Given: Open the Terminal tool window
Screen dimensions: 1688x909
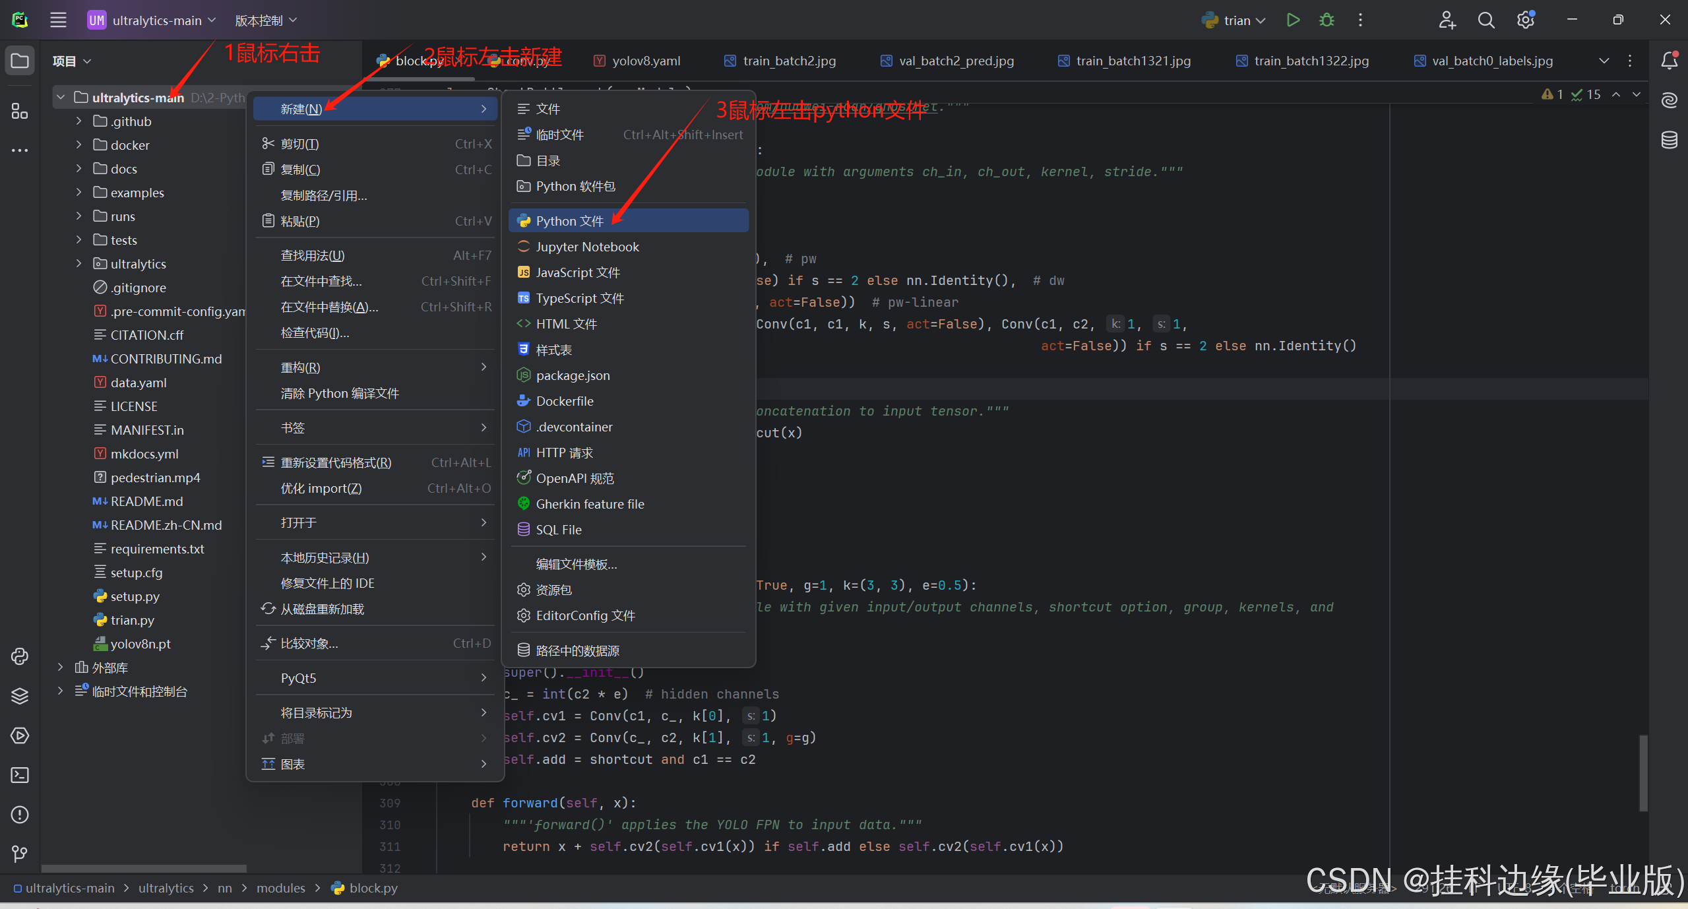Looking at the screenshot, I should point(20,775).
